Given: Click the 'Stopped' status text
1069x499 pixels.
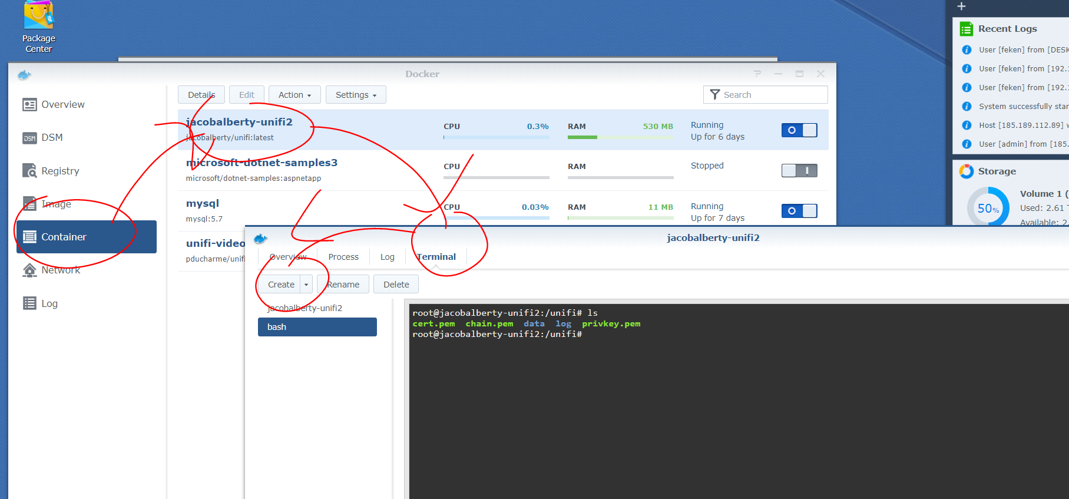Looking at the screenshot, I should [707, 166].
